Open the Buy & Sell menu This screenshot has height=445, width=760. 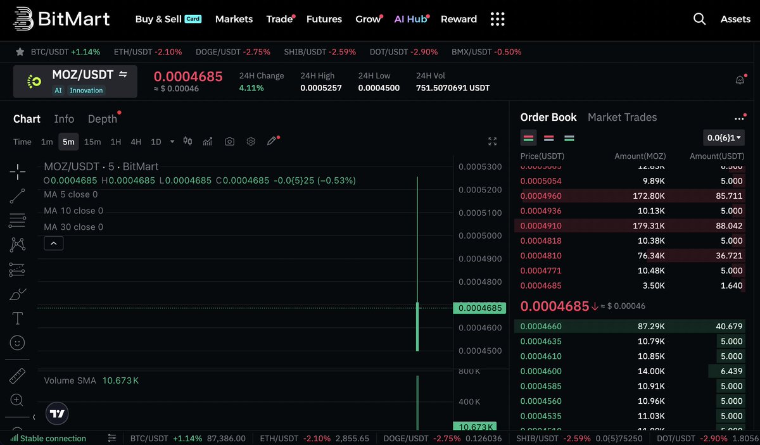(x=168, y=19)
